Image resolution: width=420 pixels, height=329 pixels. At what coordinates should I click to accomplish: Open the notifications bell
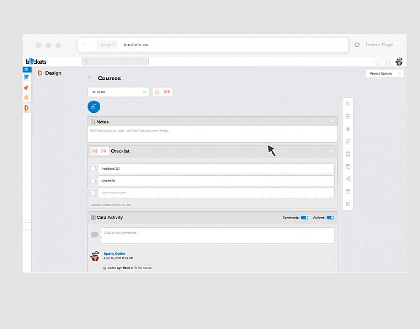[x=378, y=62]
